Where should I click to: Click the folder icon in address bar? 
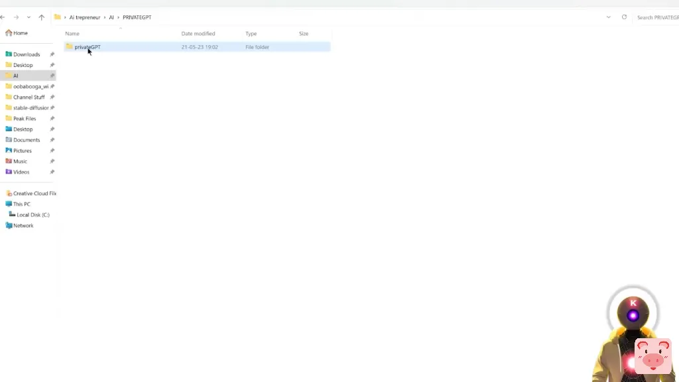[57, 17]
